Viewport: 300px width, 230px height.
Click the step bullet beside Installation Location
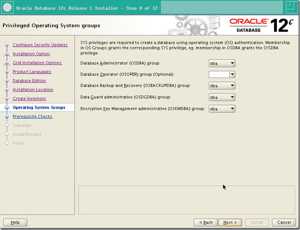point(7,90)
